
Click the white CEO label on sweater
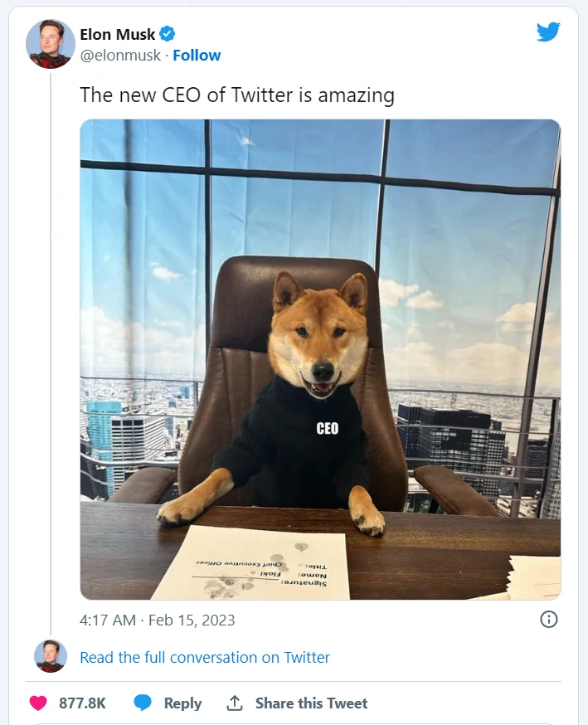click(328, 429)
